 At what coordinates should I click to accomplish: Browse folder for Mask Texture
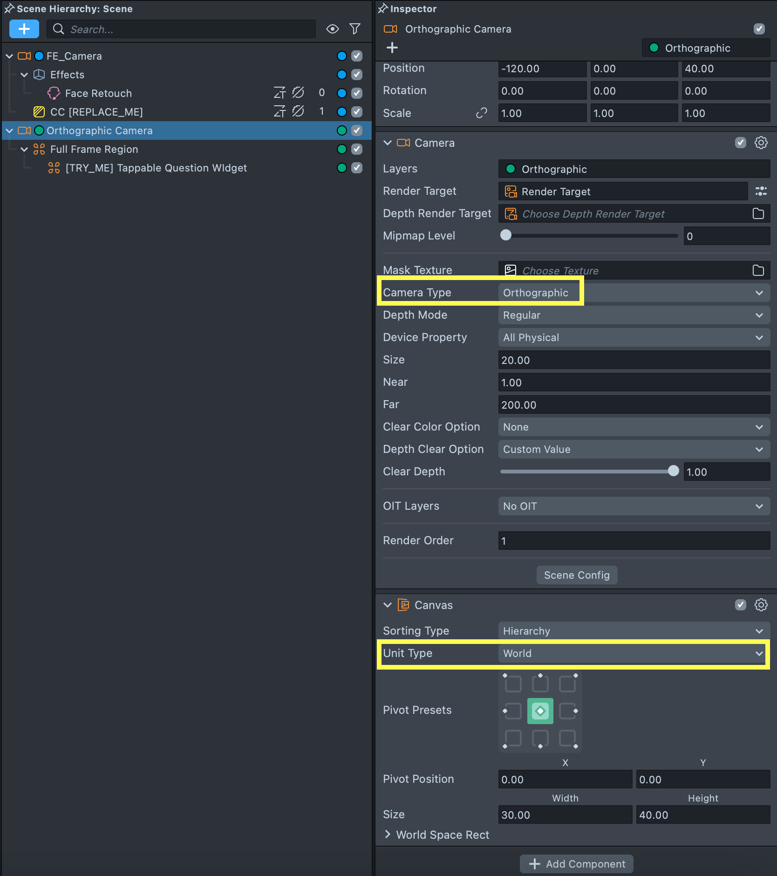(x=758, y=270)
